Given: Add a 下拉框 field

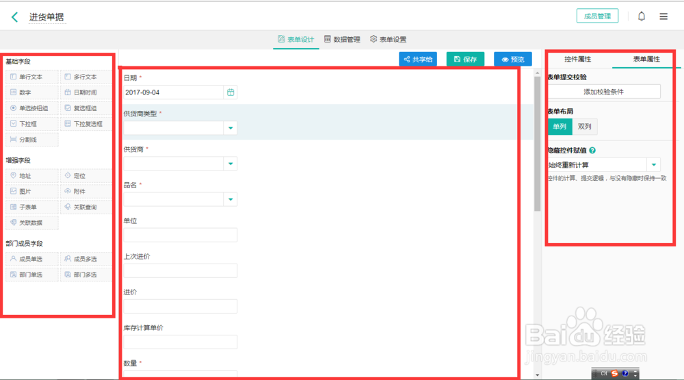Looking at the screenshot, I should (x=32, y=124).
